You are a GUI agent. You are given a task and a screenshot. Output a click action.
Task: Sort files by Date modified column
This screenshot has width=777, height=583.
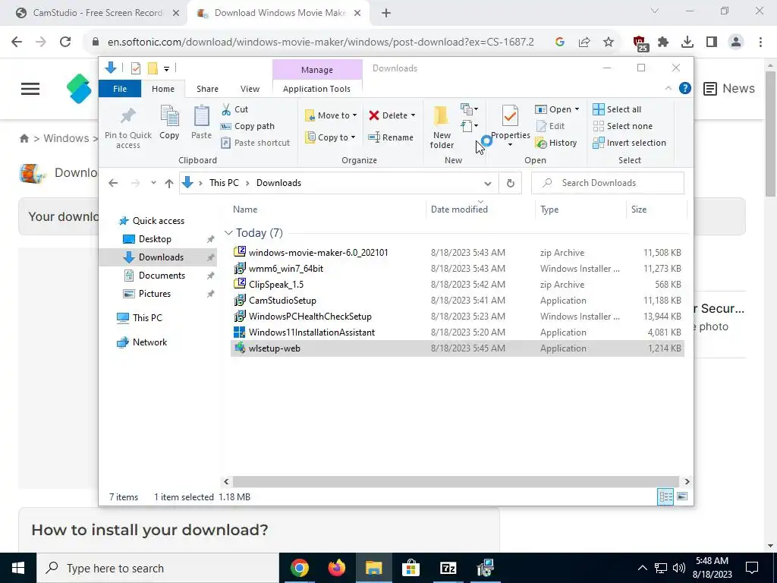[459, 210]
